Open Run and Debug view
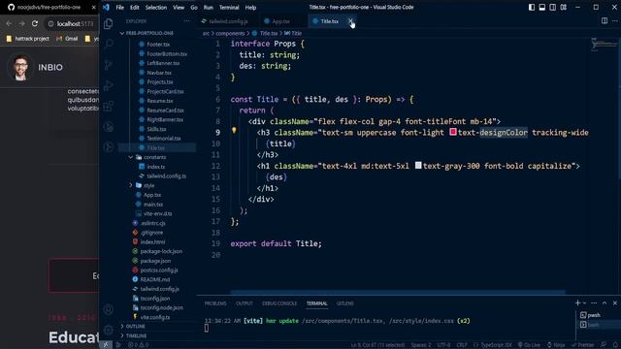This screenshot has height=349, width=621. [x=108, y=85]
